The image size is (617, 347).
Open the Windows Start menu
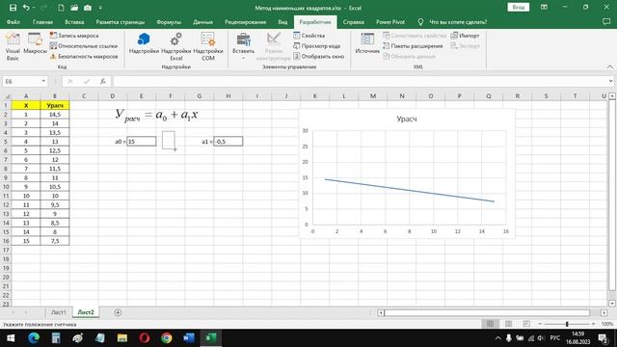[x=11, y=338]
